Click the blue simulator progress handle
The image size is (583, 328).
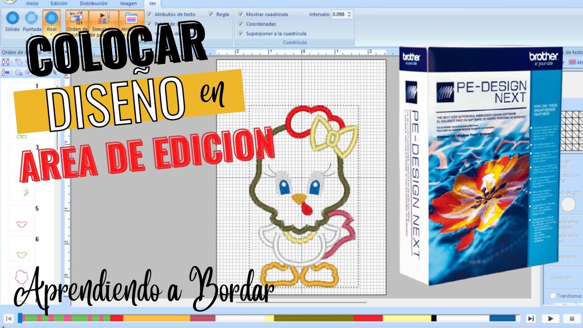coord(20,318)
